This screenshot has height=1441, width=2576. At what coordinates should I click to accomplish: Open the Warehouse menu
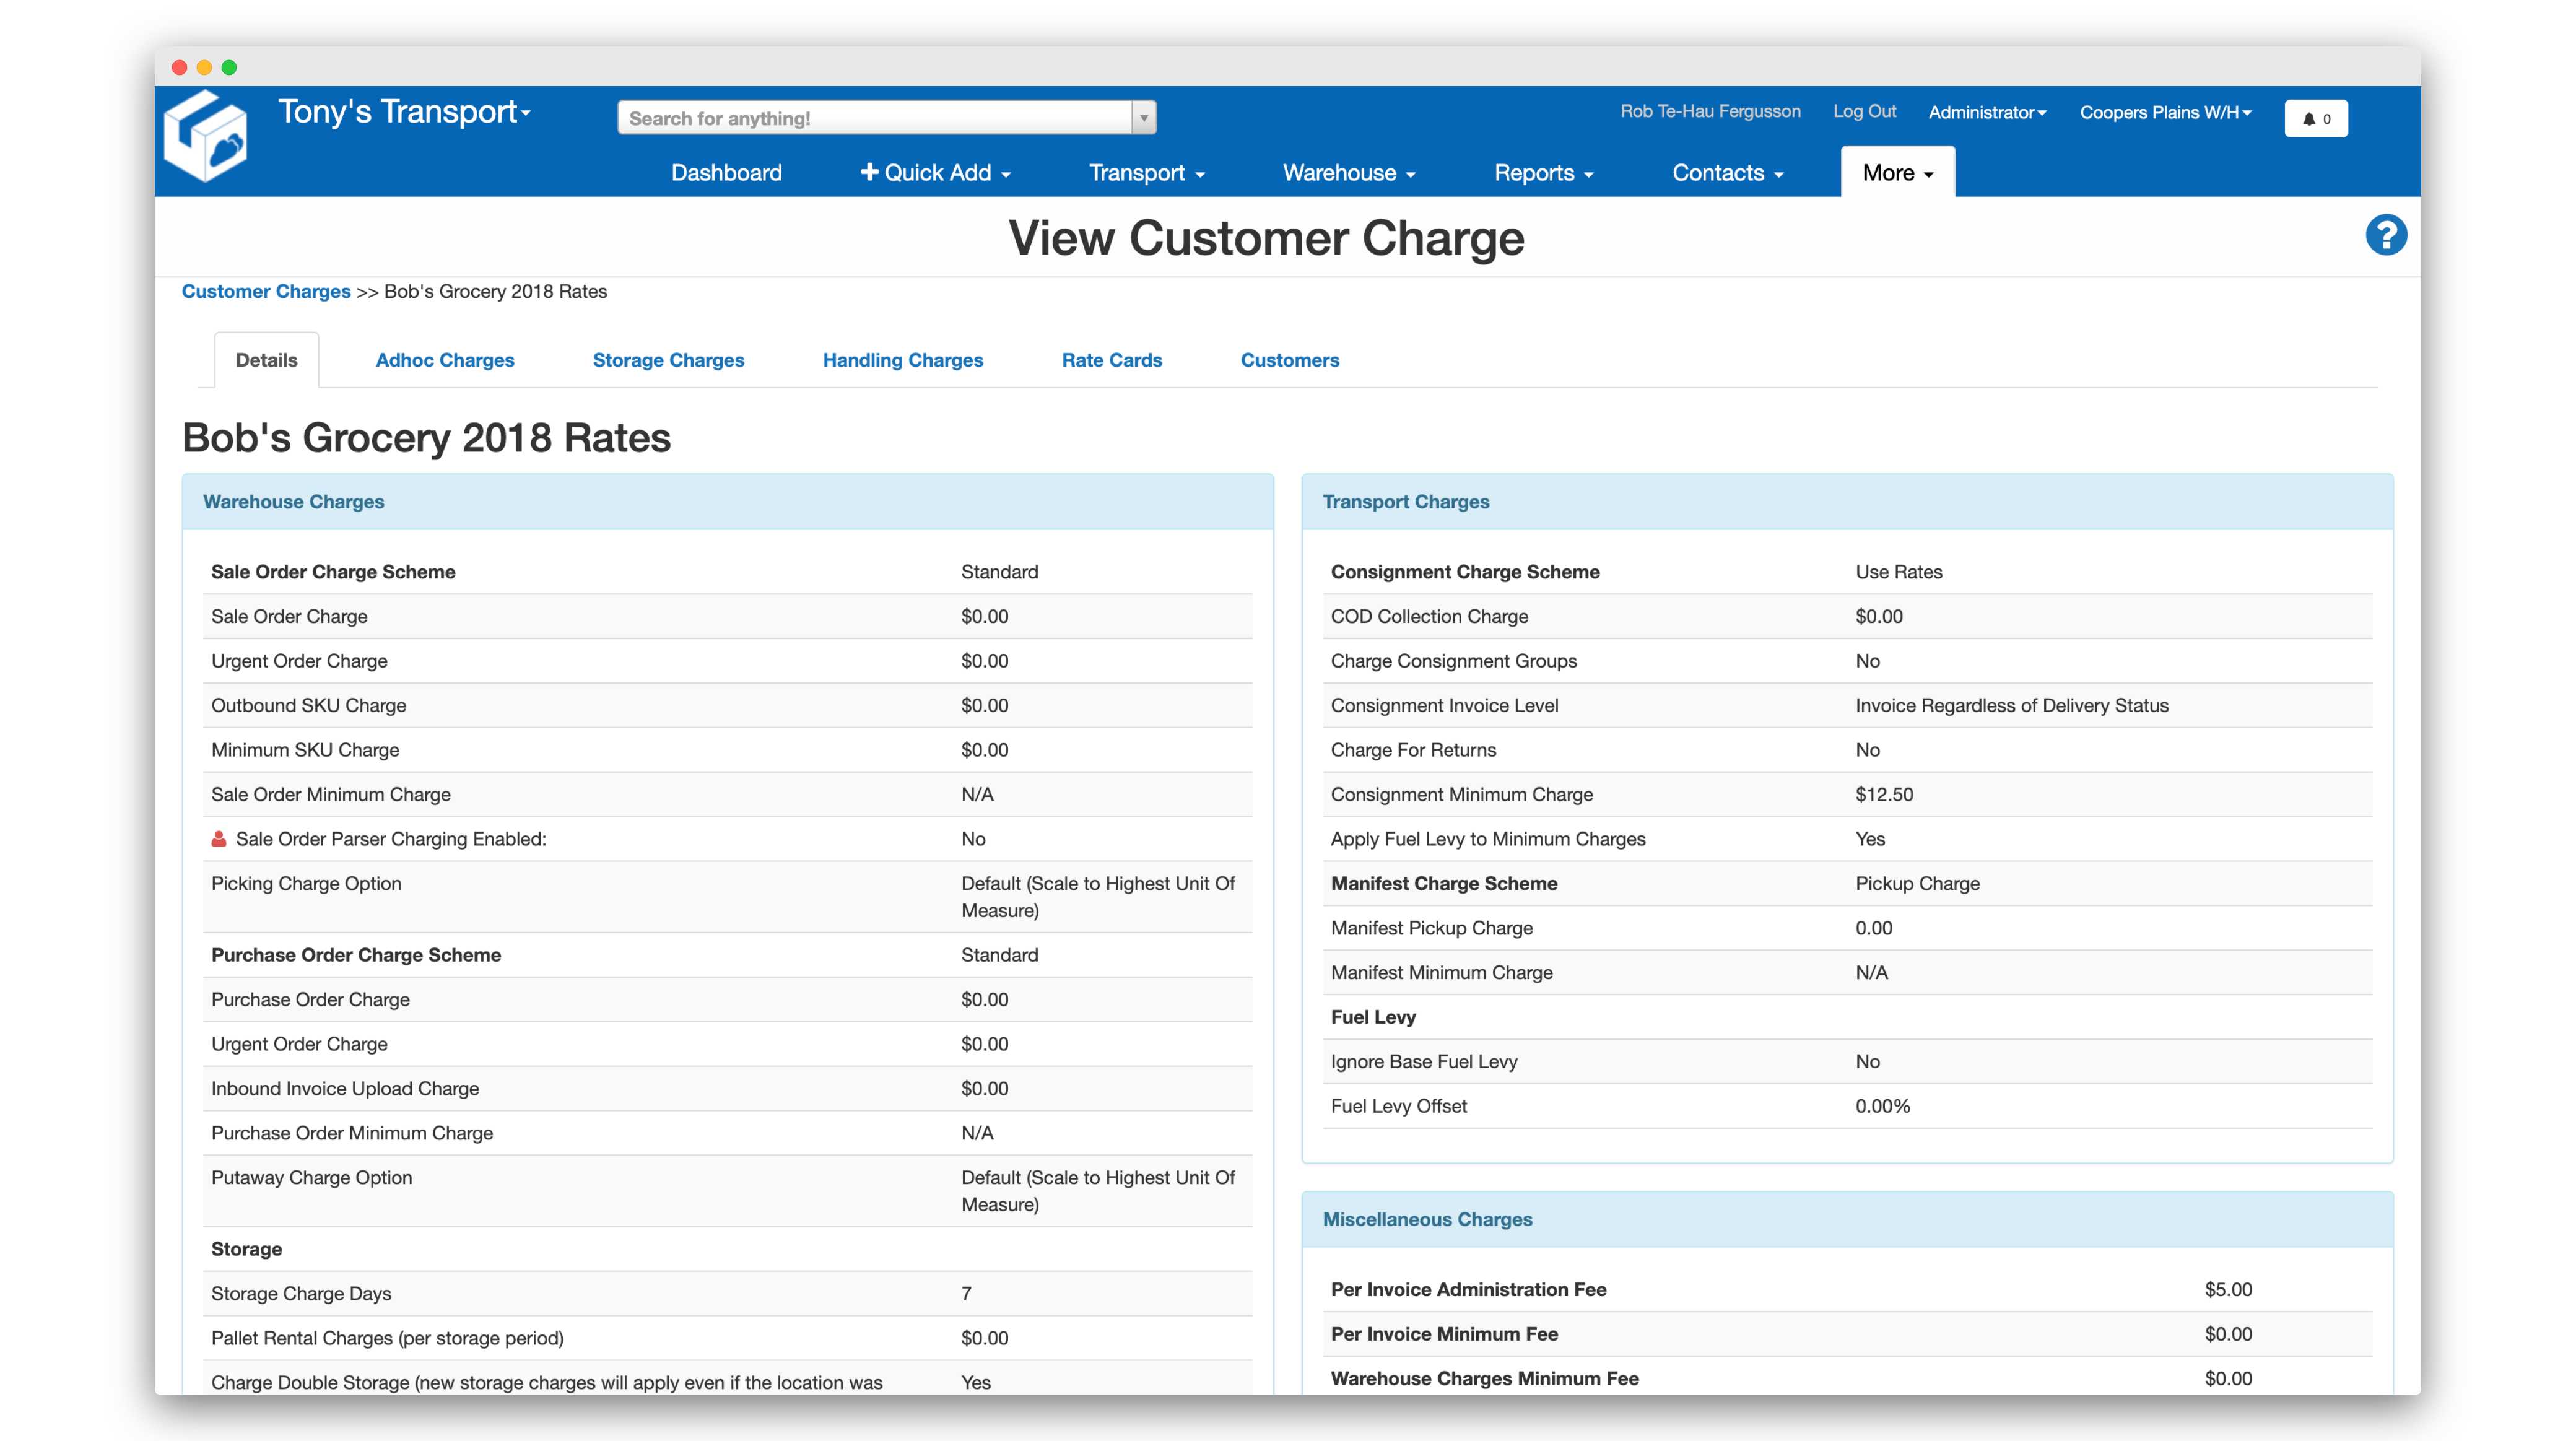[x=1348, y=173]
